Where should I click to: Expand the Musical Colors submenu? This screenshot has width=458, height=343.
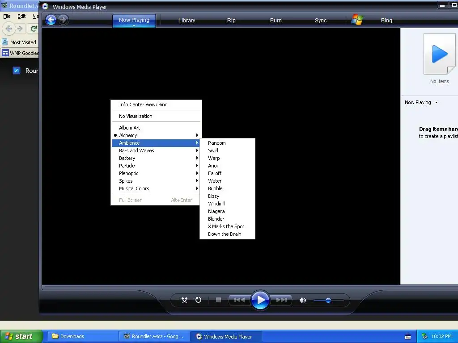156,188
